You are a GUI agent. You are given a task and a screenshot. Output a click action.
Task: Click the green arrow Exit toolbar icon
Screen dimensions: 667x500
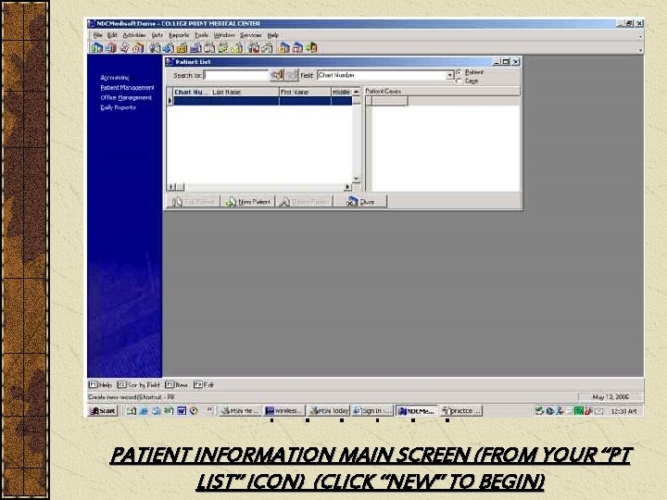pyautogui.click(x=312, y=48)
